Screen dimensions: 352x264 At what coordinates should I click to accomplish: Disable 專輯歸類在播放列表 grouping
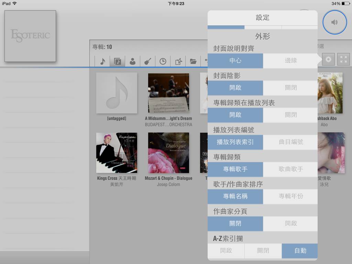[290, 115]
